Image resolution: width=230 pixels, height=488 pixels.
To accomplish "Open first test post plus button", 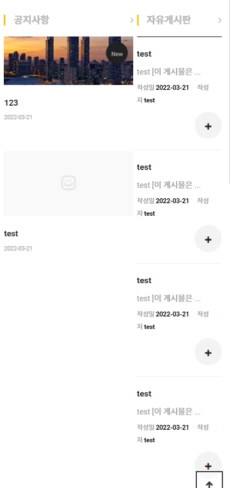I will click(x=208, y=125).
